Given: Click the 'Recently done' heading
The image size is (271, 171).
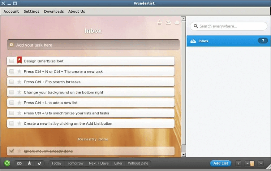Looking at the screenshot, I should 93,139.
